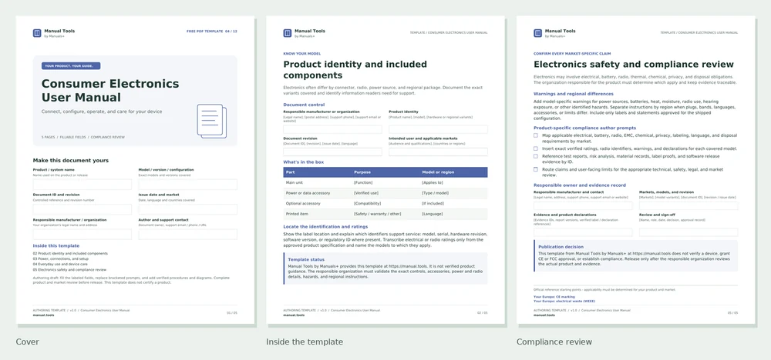Image resolution: width=771 pixels, height=360 pixels.
Task: Click the 'Intended user and applicable markets' field
Action: [438, 152]
